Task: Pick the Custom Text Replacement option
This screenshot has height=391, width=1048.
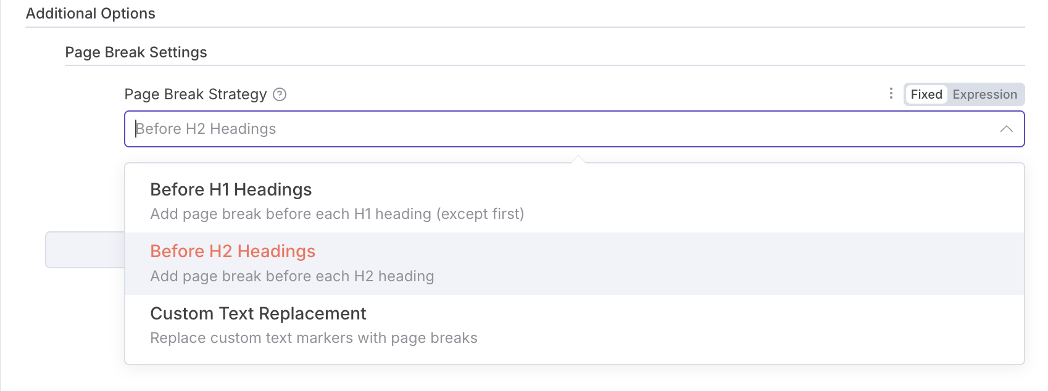Action: [x=258, y=313]
